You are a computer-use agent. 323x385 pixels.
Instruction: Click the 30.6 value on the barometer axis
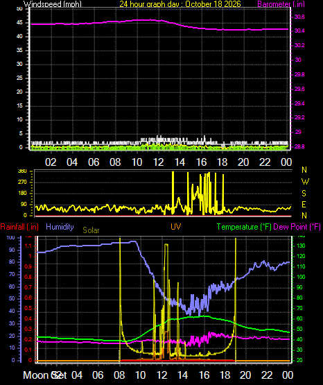click(x=299, y=17)
